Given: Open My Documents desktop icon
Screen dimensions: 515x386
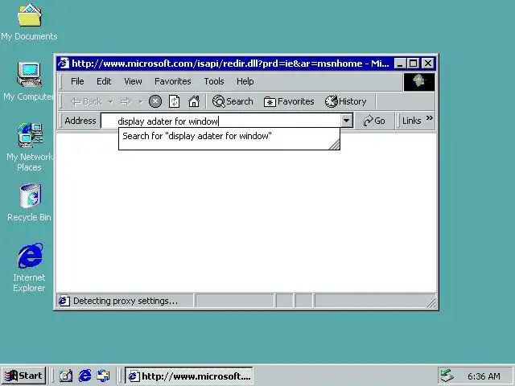Looking at the screenshot, I should tap(29, 22).
